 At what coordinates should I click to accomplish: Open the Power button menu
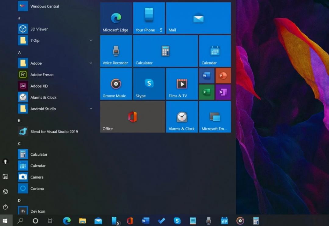point(5,207)
